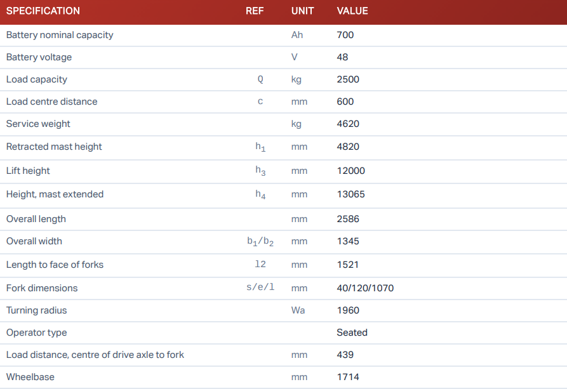Select the Load distance drive axle label
This screenshot has height=389, width=567.
(95, 355)
